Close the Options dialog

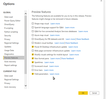pos(101,1)
